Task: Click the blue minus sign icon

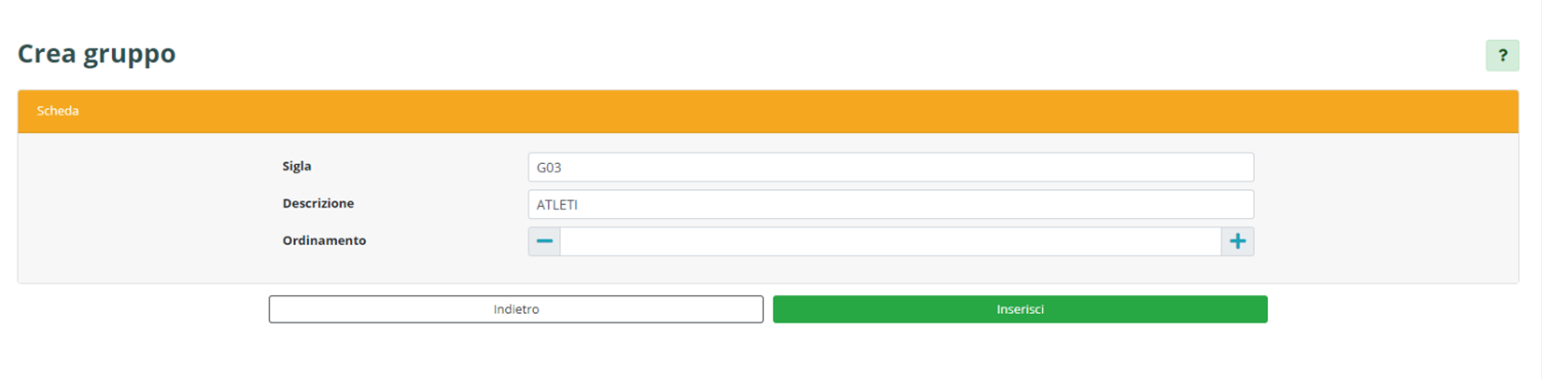Action: pos(544,241)
